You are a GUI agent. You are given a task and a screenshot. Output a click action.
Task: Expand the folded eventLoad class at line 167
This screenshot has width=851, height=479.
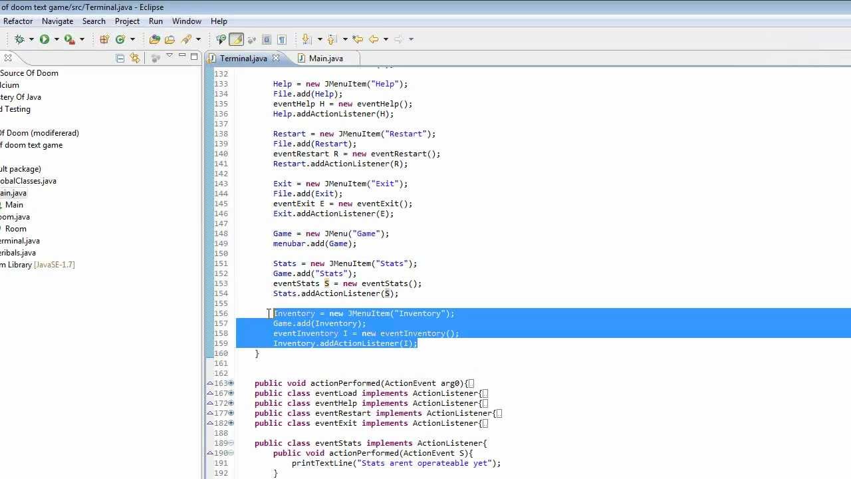pyautogui.click(x=231, y=393)
